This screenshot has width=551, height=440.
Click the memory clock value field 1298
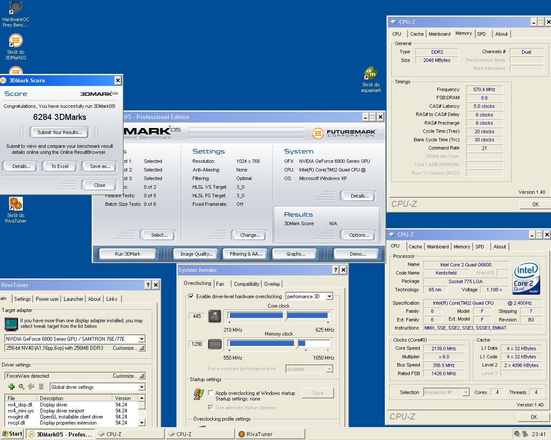[x=197, y=344]
